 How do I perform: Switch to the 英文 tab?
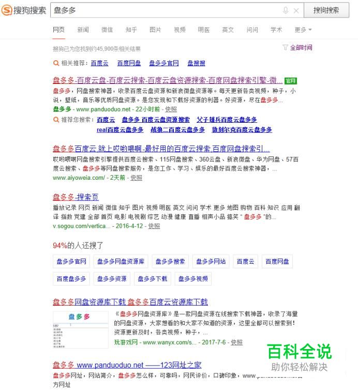[x=228, y=30]
